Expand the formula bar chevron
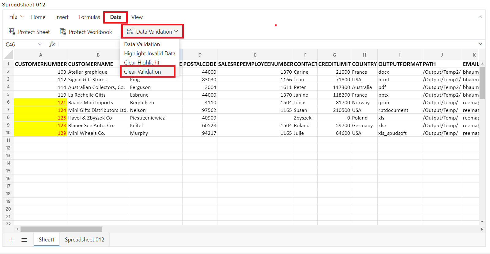 coord(480,44)
